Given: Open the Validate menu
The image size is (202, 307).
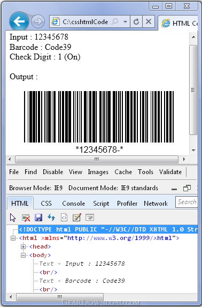Looking at the screenshot, I should coord(170,172).
